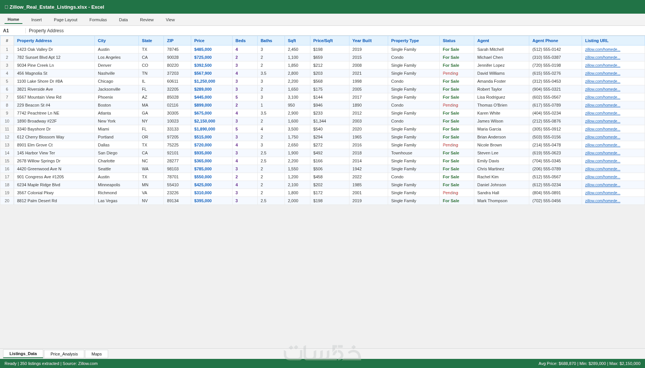Follow the Zillow link for 1890 Broadway #22F
Viewport: 645px width, 368px height.
pos(603,121)
